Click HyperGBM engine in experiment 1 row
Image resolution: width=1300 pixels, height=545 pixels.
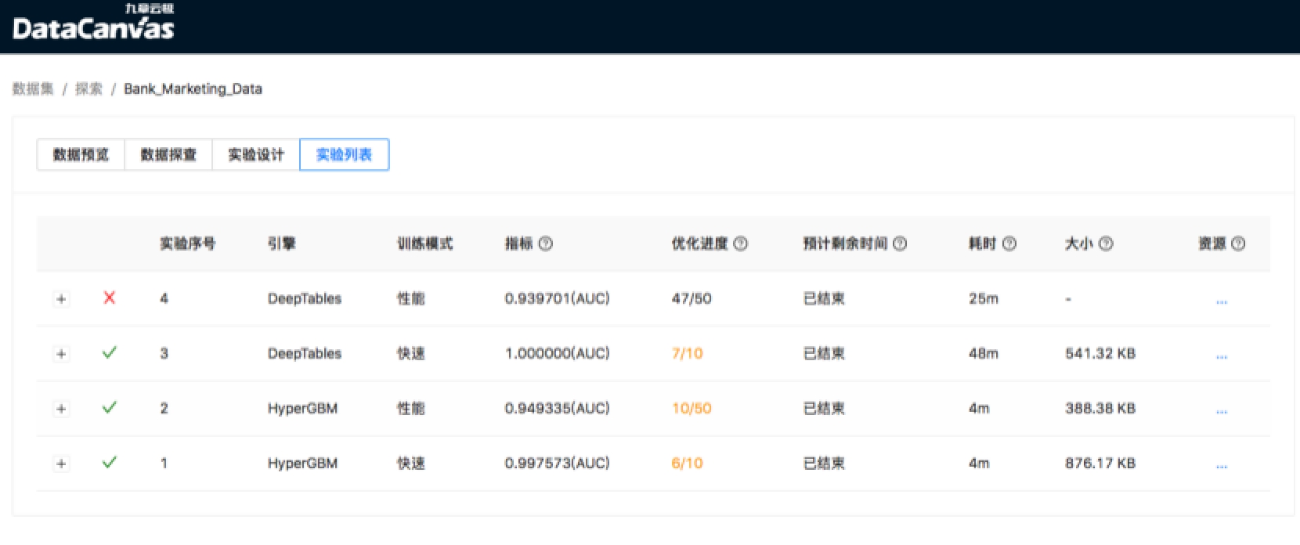302,463
